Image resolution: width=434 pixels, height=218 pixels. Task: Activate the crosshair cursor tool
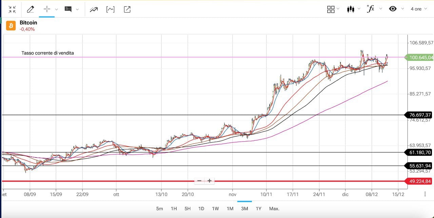(x=47, y=9)
